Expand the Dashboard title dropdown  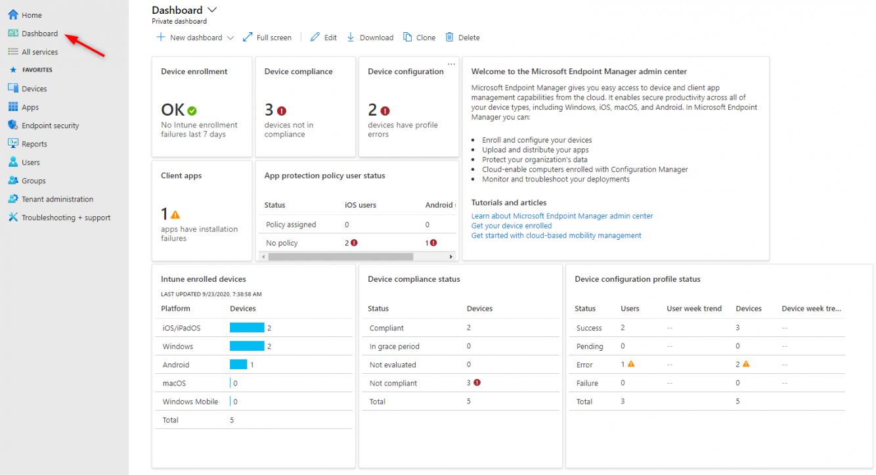pos(211,9)
